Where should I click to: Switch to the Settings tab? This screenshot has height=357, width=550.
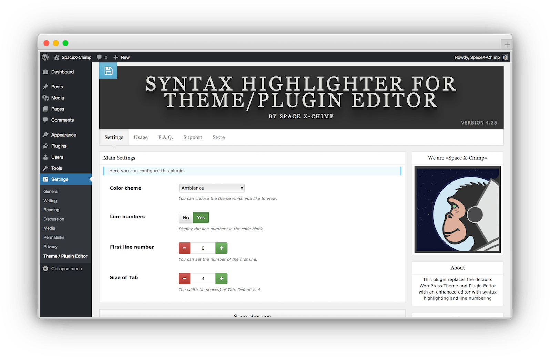[x=114, y=137]
